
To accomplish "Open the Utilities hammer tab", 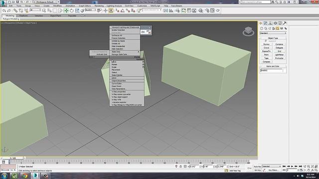I will coord(285,23).
